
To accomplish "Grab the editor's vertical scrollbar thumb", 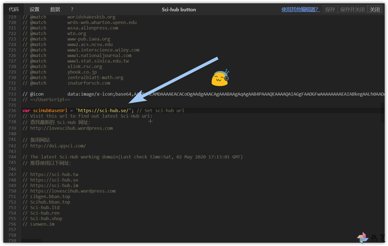I will click(382, 112).
